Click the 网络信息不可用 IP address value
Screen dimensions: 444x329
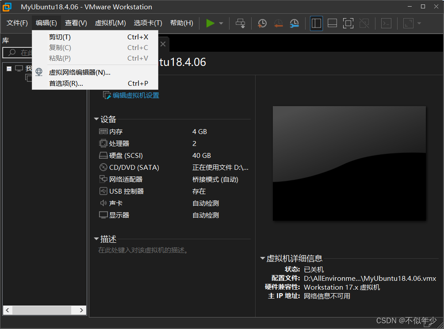(327, 296)
